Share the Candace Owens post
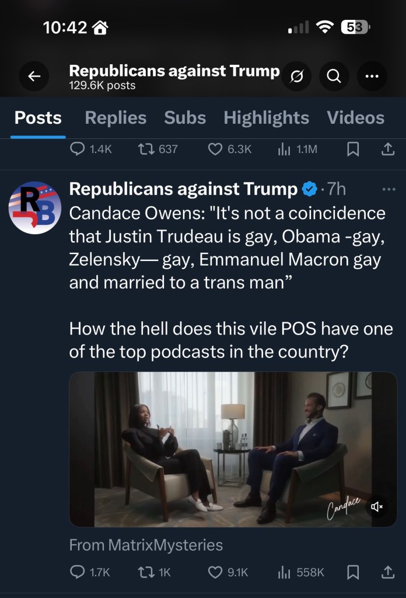Image resolution: width=406 pixels, height=598 pixels. tap(387, 572)
